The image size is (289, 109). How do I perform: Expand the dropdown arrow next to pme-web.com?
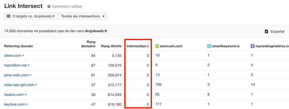coord(30,75)
